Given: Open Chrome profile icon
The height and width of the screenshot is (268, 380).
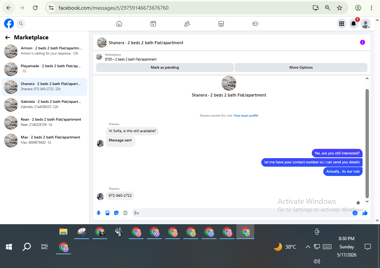Looking at the screenshot, I should pos(358,8).
